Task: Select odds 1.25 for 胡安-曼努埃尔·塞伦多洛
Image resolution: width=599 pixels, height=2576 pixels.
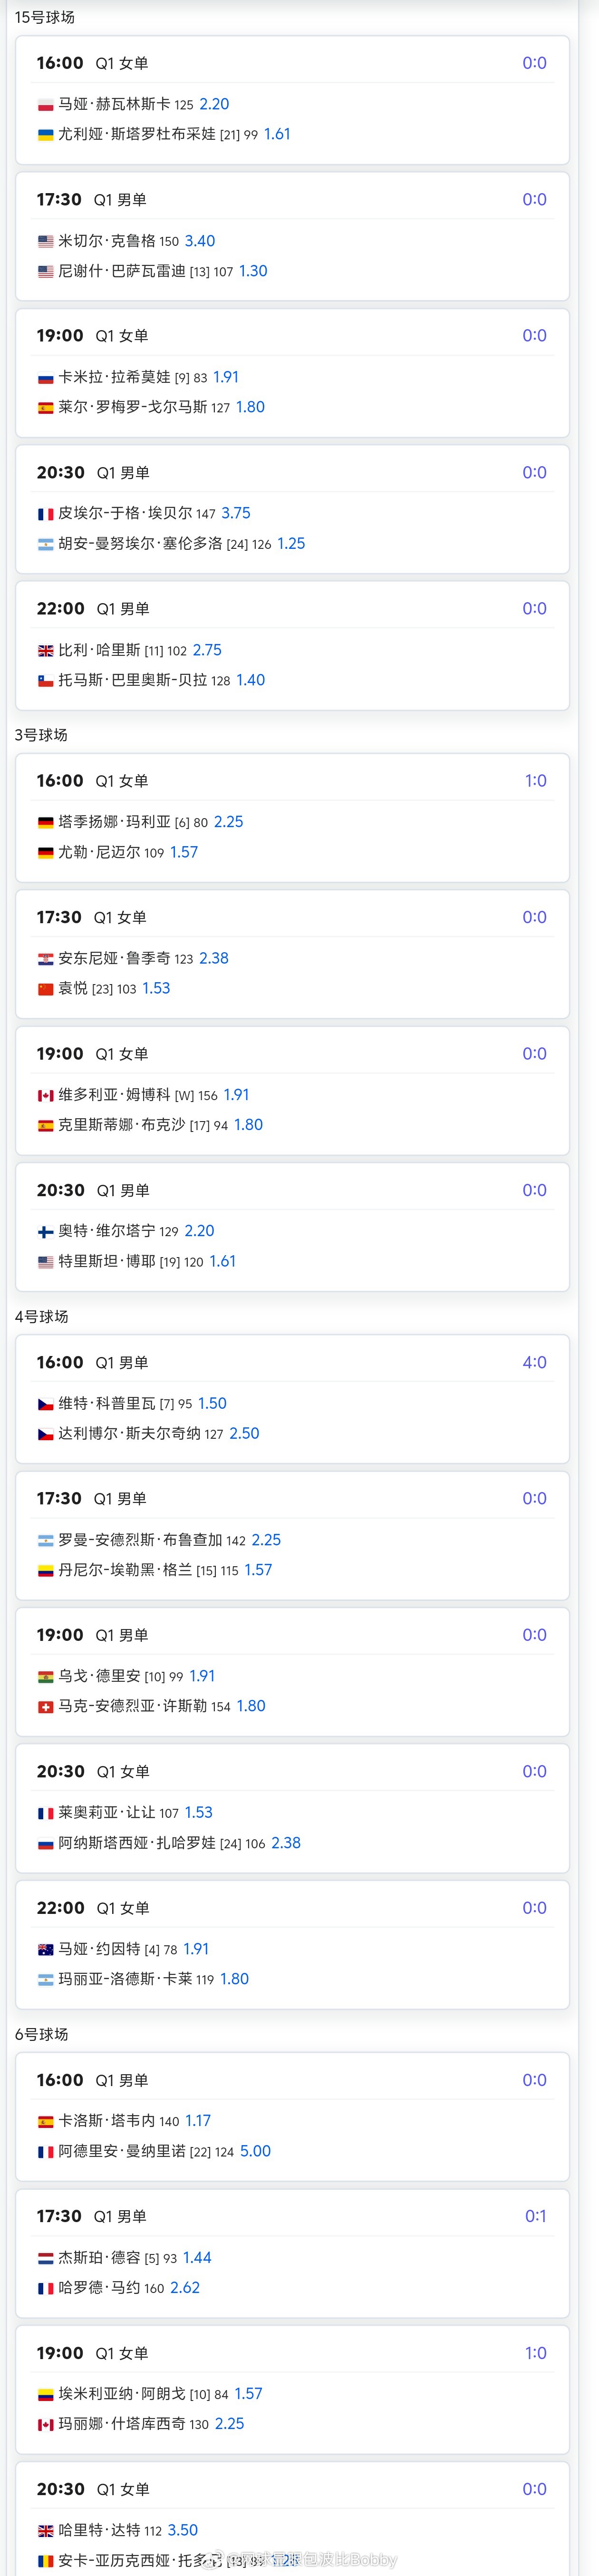Action: pyautogui.click(x=291, y=544)
